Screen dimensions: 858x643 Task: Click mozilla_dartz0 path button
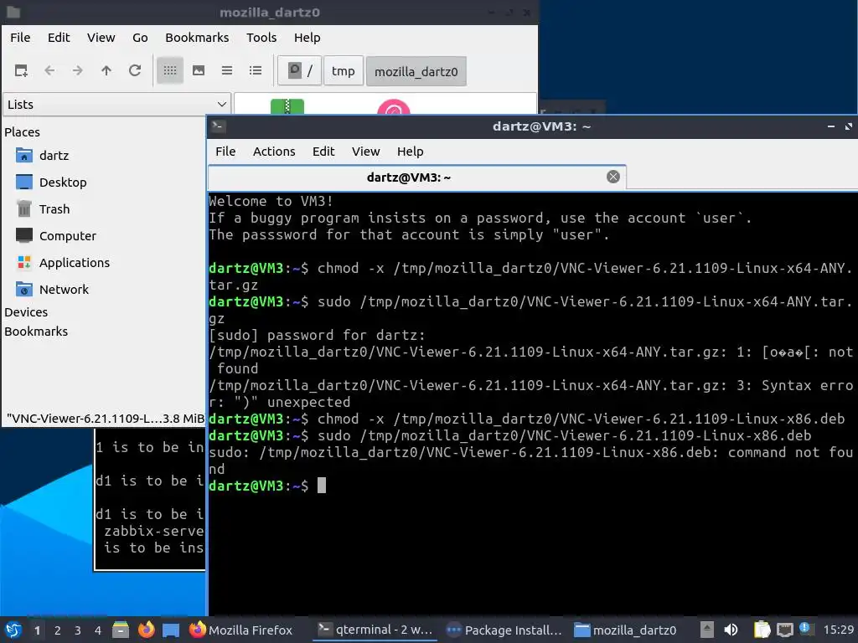point(416,72)
